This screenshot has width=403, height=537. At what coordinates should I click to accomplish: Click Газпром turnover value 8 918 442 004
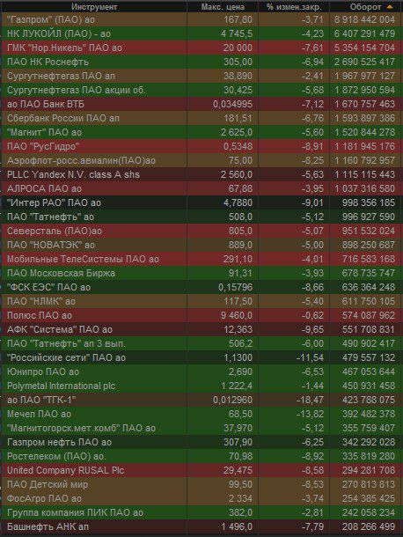[x=364, y=19]
